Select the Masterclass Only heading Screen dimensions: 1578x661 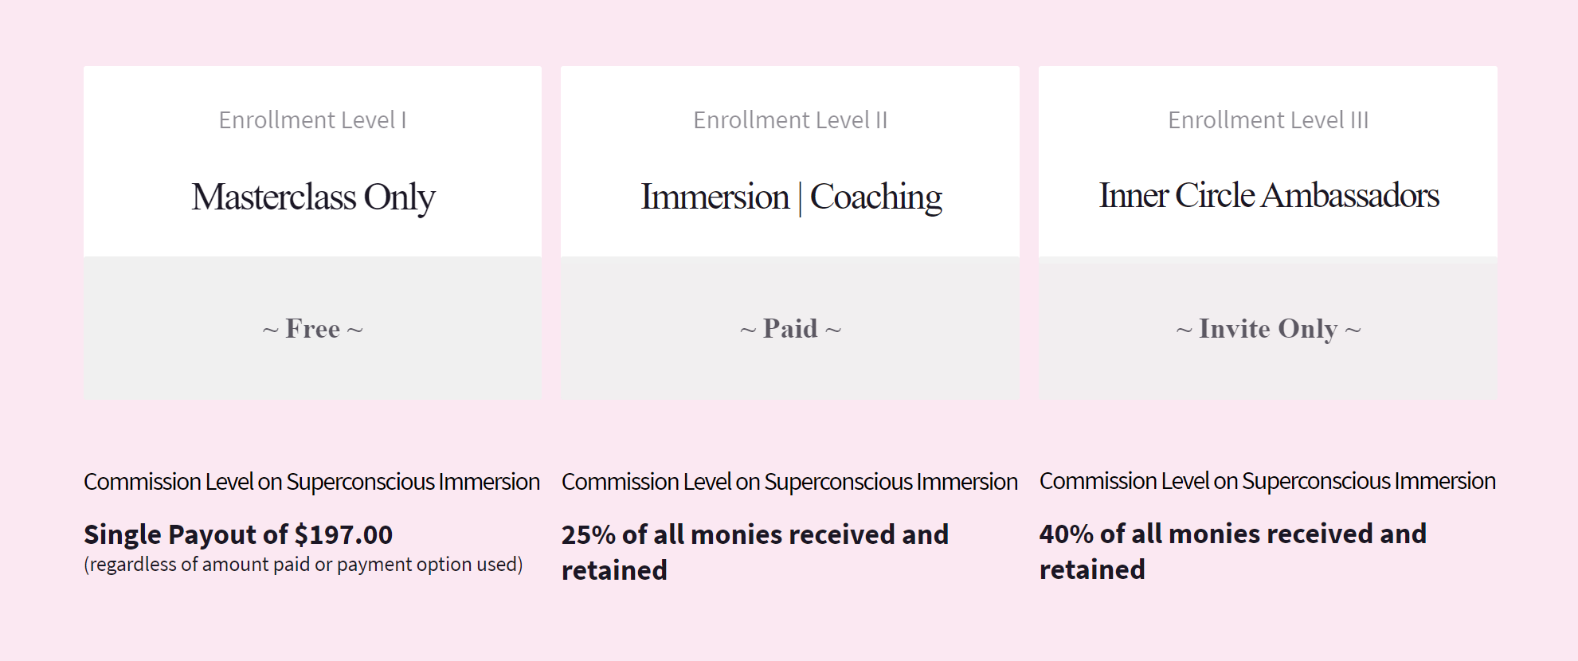coord(313,198)
